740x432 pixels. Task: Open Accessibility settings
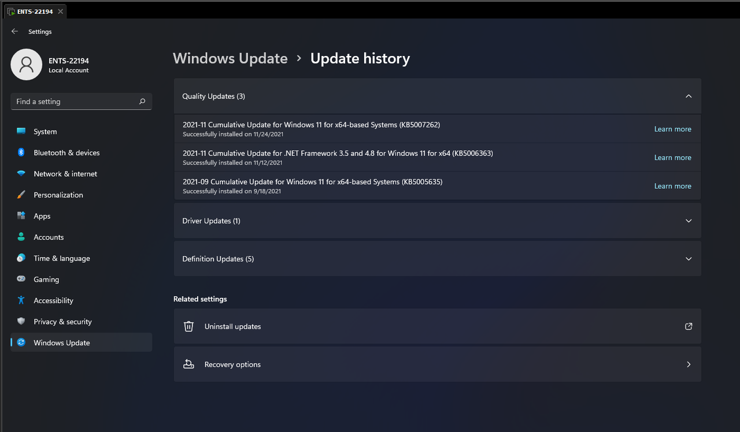pos(82,300)
